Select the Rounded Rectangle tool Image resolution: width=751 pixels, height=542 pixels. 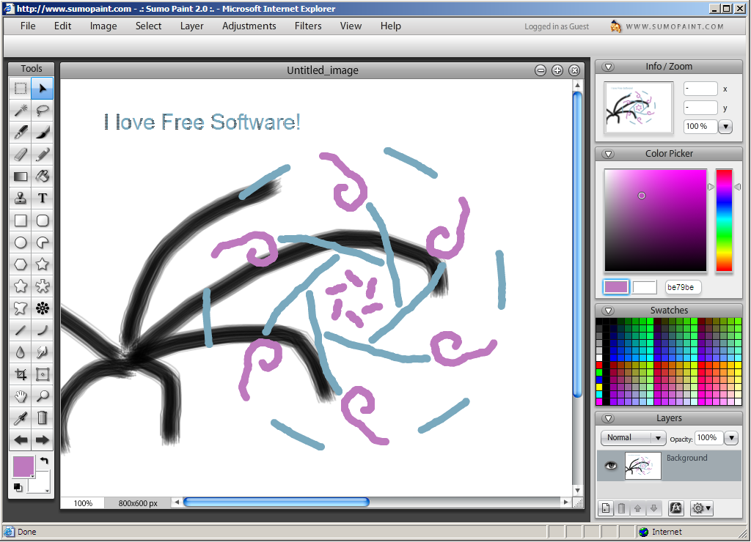(42, 220)
